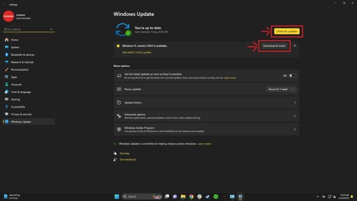Expand Windows Insider Program chevron arrow
This screenshot has height=201, width=357.
[295, 129]
